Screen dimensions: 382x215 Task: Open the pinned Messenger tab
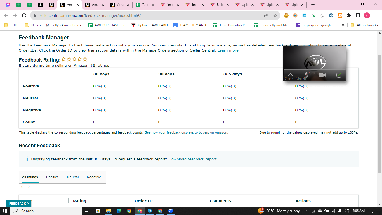click(x=8, y=5)
